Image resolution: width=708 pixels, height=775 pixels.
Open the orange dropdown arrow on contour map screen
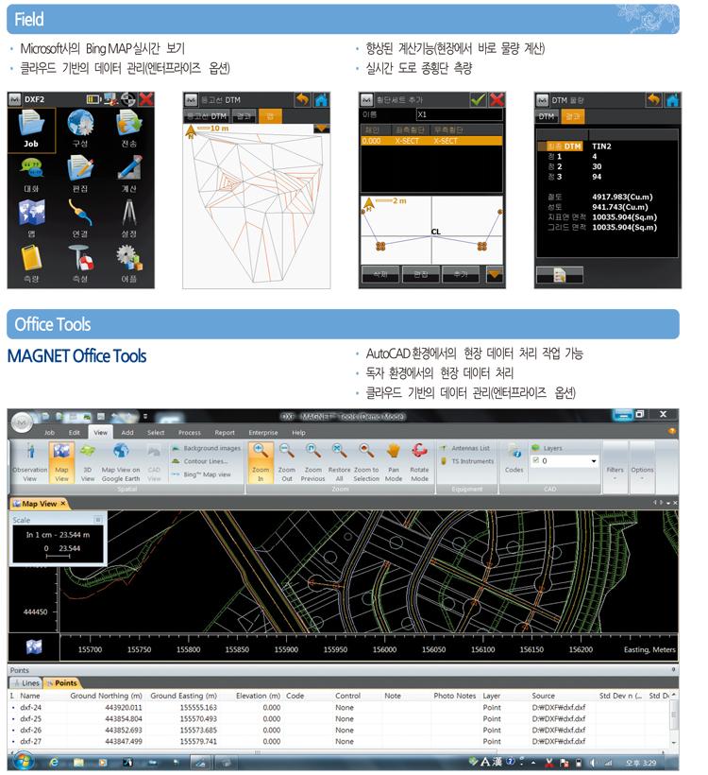pos(321,129)
